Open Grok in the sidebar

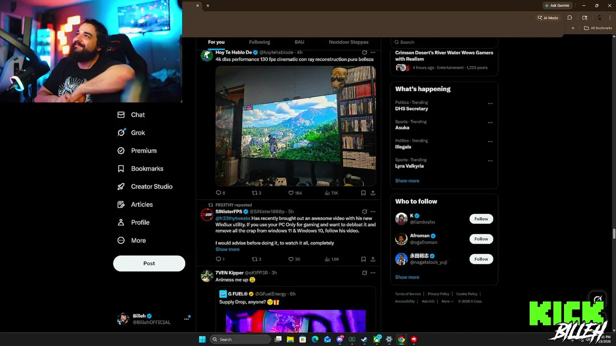(x=131, y=133)
